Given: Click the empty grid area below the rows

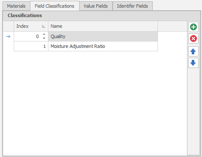Looking at the screenshot, I should click(95, 103).
